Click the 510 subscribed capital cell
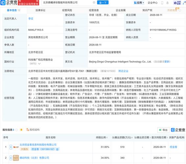The image size is (186, 164). (x=122, y=147)
